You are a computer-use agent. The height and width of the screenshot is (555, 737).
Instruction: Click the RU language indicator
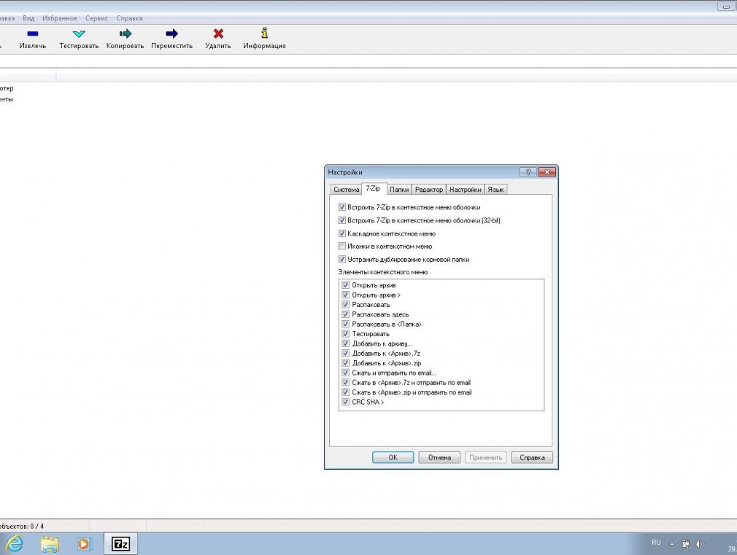[656, 543]
